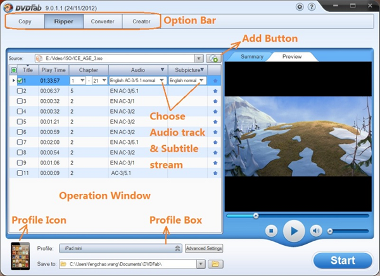Open the help question mark icon

[x=312, y=7]
